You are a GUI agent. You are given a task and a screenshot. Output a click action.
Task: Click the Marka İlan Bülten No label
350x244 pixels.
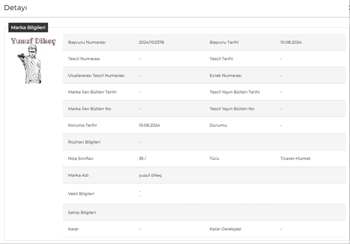89,109
